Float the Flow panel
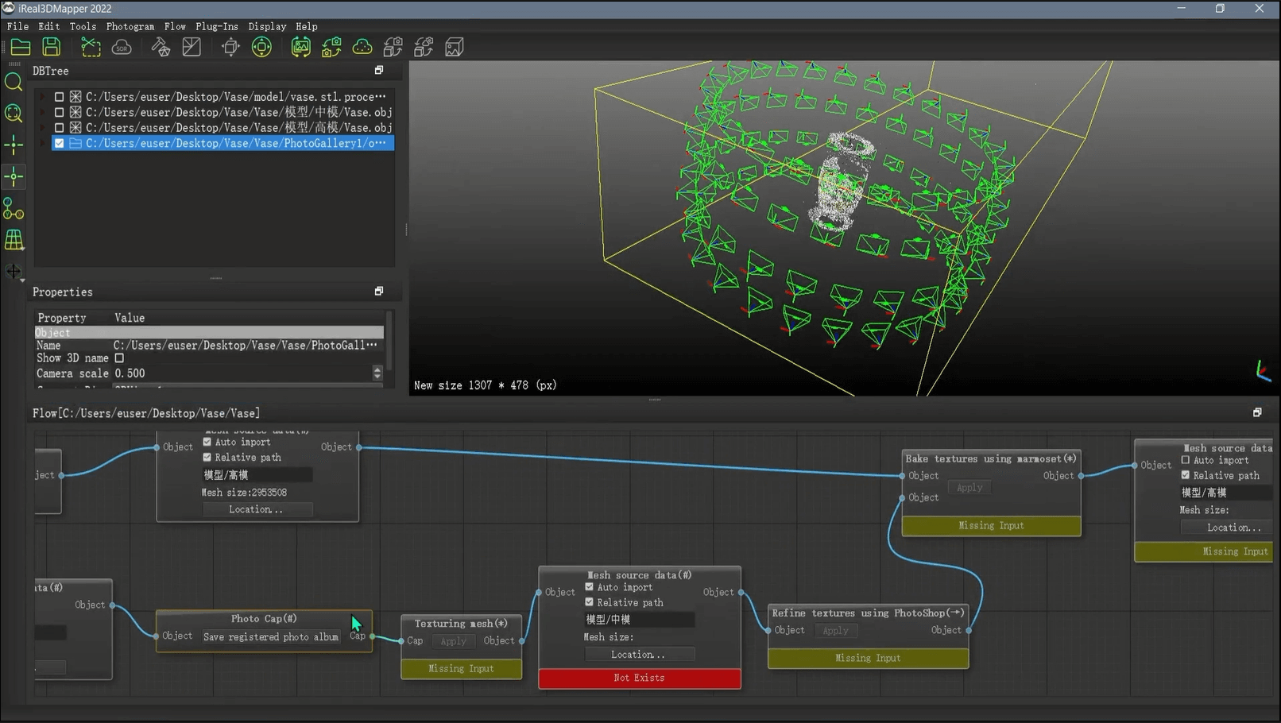 coord(1257,412)
